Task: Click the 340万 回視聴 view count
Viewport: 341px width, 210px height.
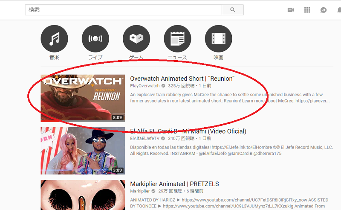Action: pyautogui.click(x=181, y=139)
